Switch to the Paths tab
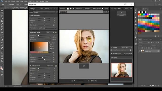The image size is (162, 91). click(151, 39)
